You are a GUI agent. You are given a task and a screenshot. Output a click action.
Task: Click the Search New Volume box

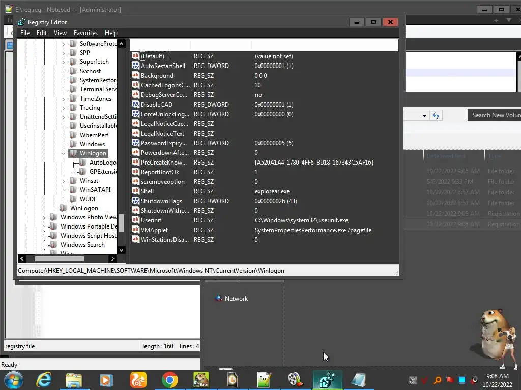pyautogui.click(x=494, y=115)
